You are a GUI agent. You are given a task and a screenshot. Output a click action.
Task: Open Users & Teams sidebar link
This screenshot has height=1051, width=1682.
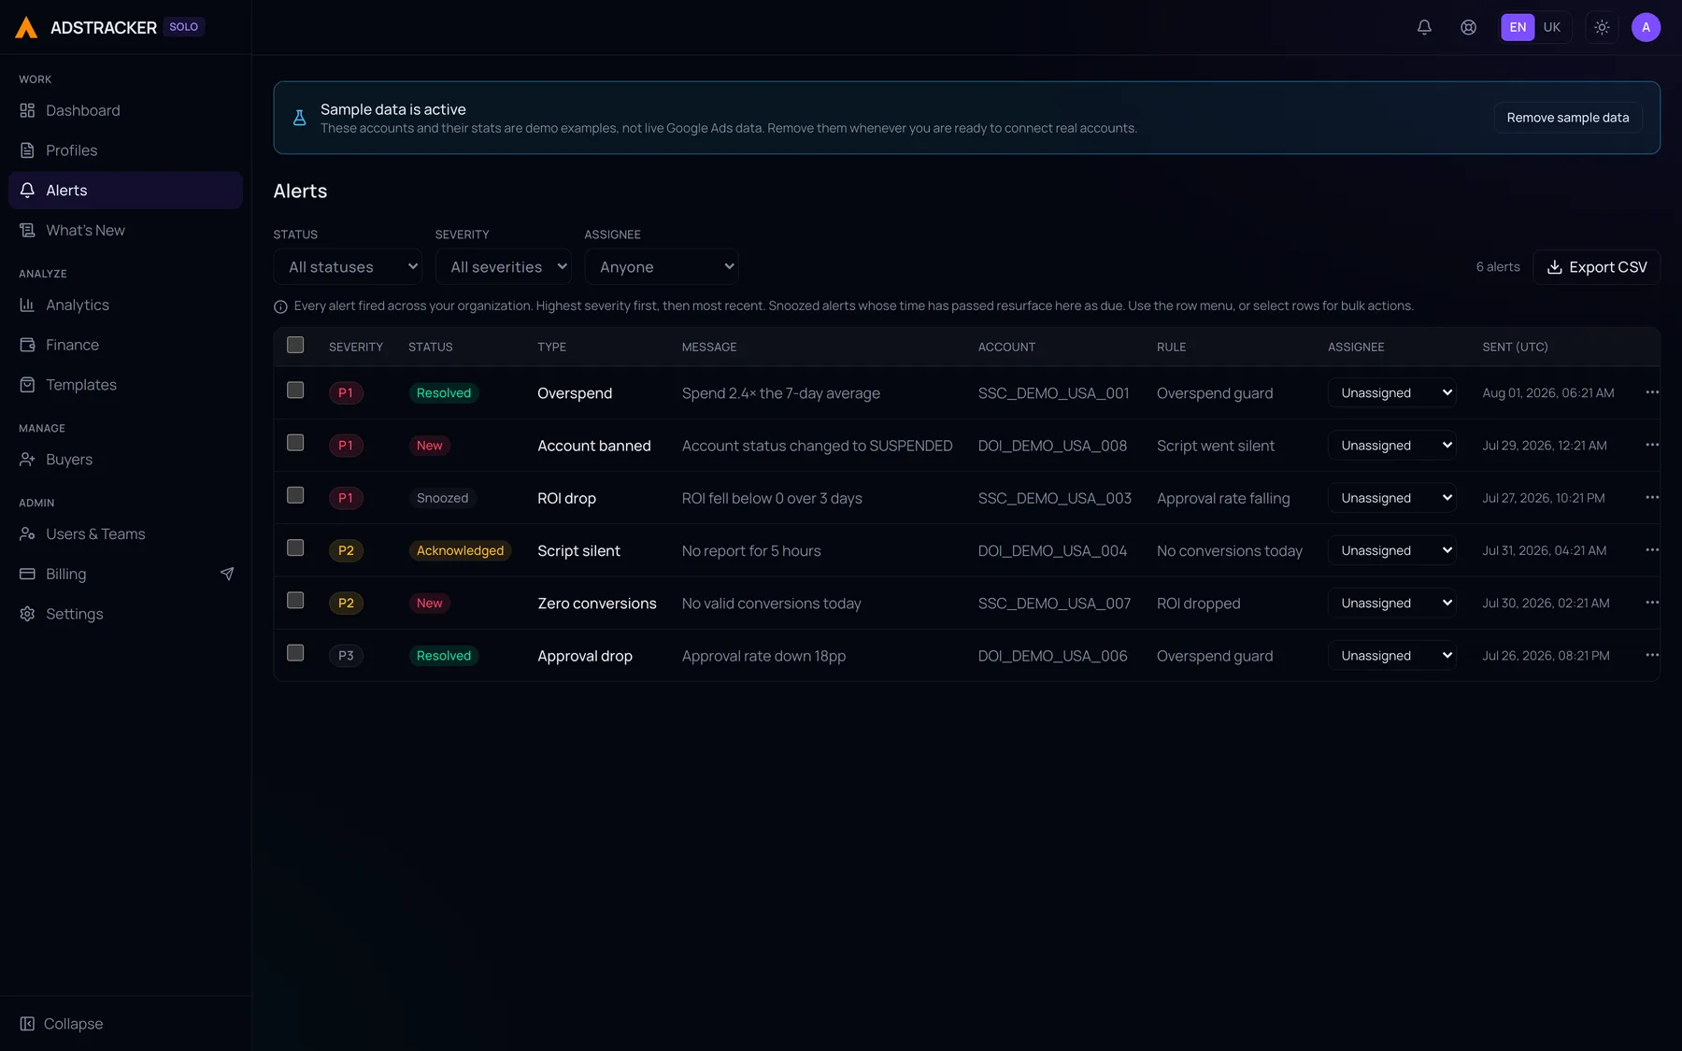point(125,534)
